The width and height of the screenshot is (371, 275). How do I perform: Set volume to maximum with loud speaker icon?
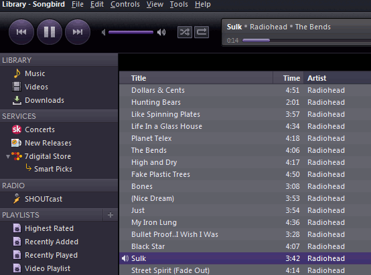click(161, 32)
